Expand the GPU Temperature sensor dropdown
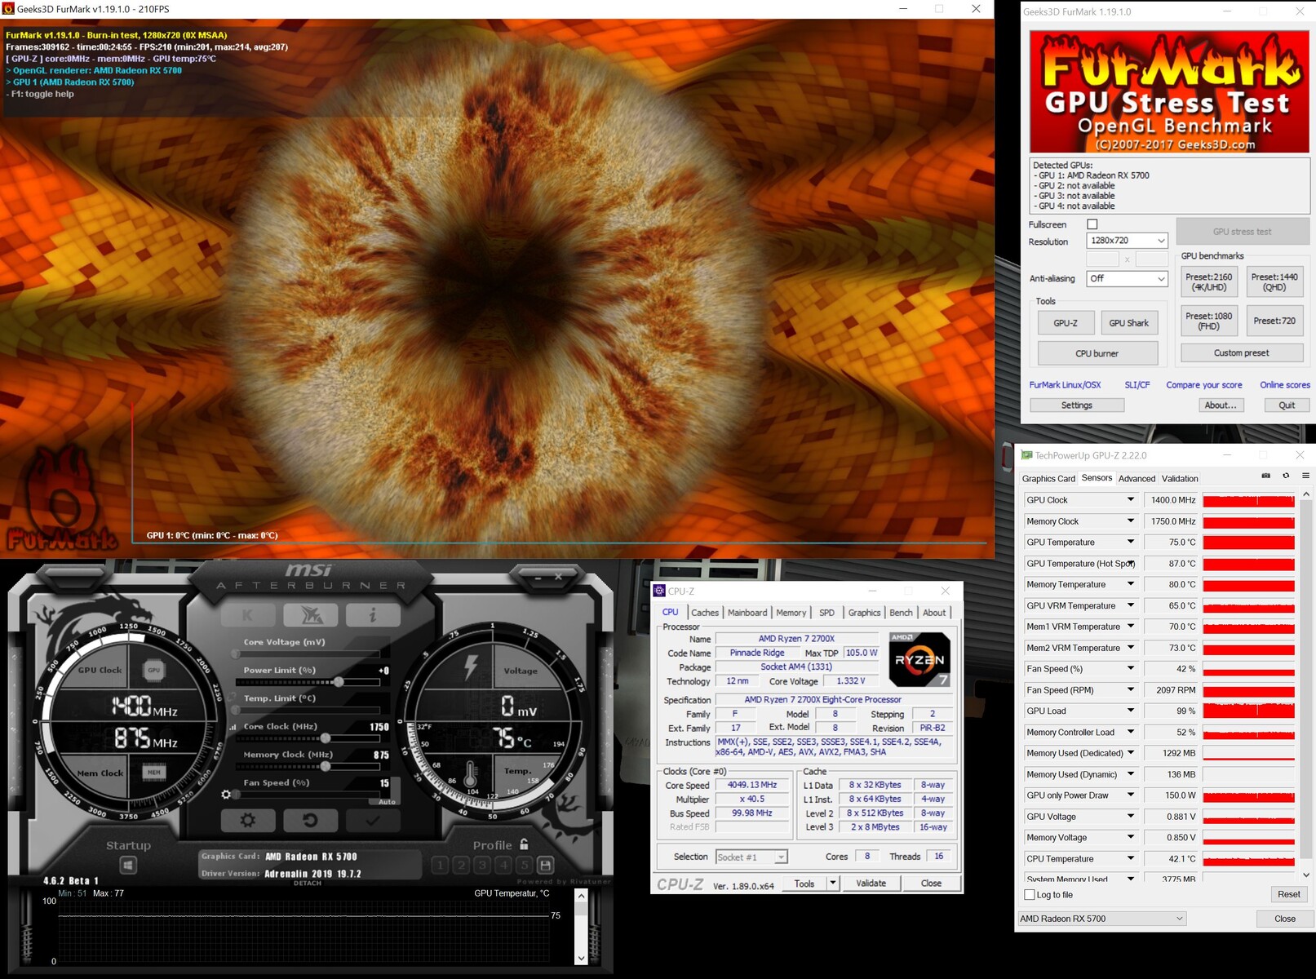Image resolution: width=1316 pixels, height=979 pixels. [x=1131, y=543]
